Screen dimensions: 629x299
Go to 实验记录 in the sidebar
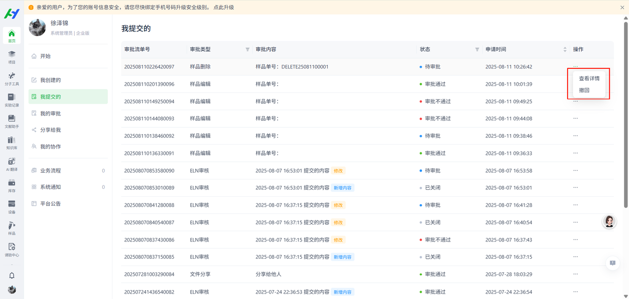(12, 100)
